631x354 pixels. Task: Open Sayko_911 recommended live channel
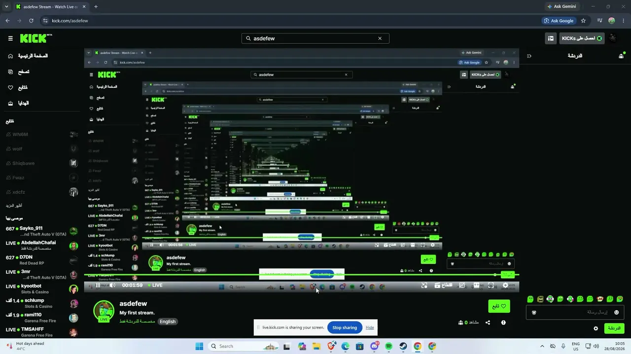click(41, 231)
